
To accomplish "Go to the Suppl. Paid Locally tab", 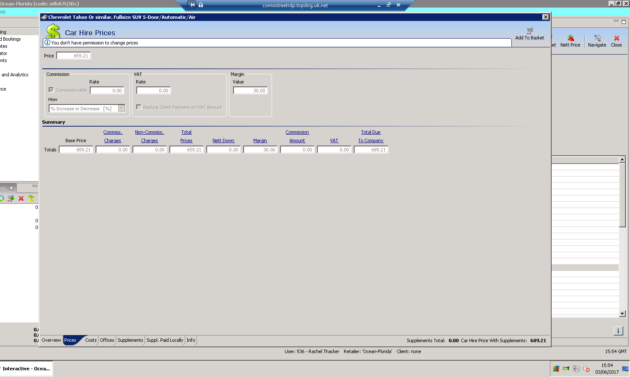I will click(165, 340).
